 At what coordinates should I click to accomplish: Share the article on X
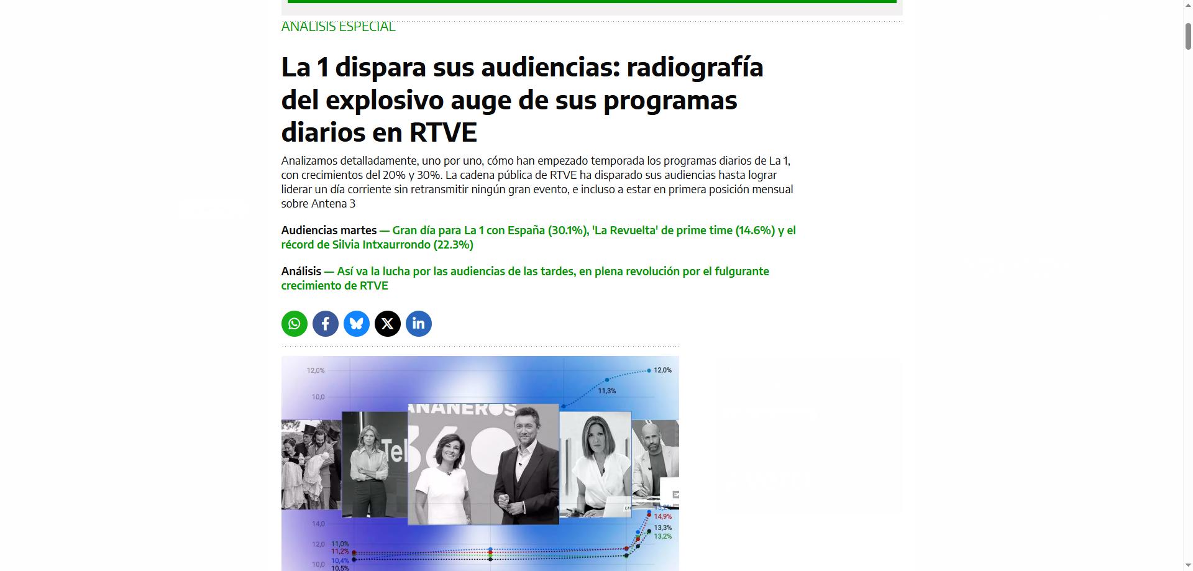tap(387, 324)
